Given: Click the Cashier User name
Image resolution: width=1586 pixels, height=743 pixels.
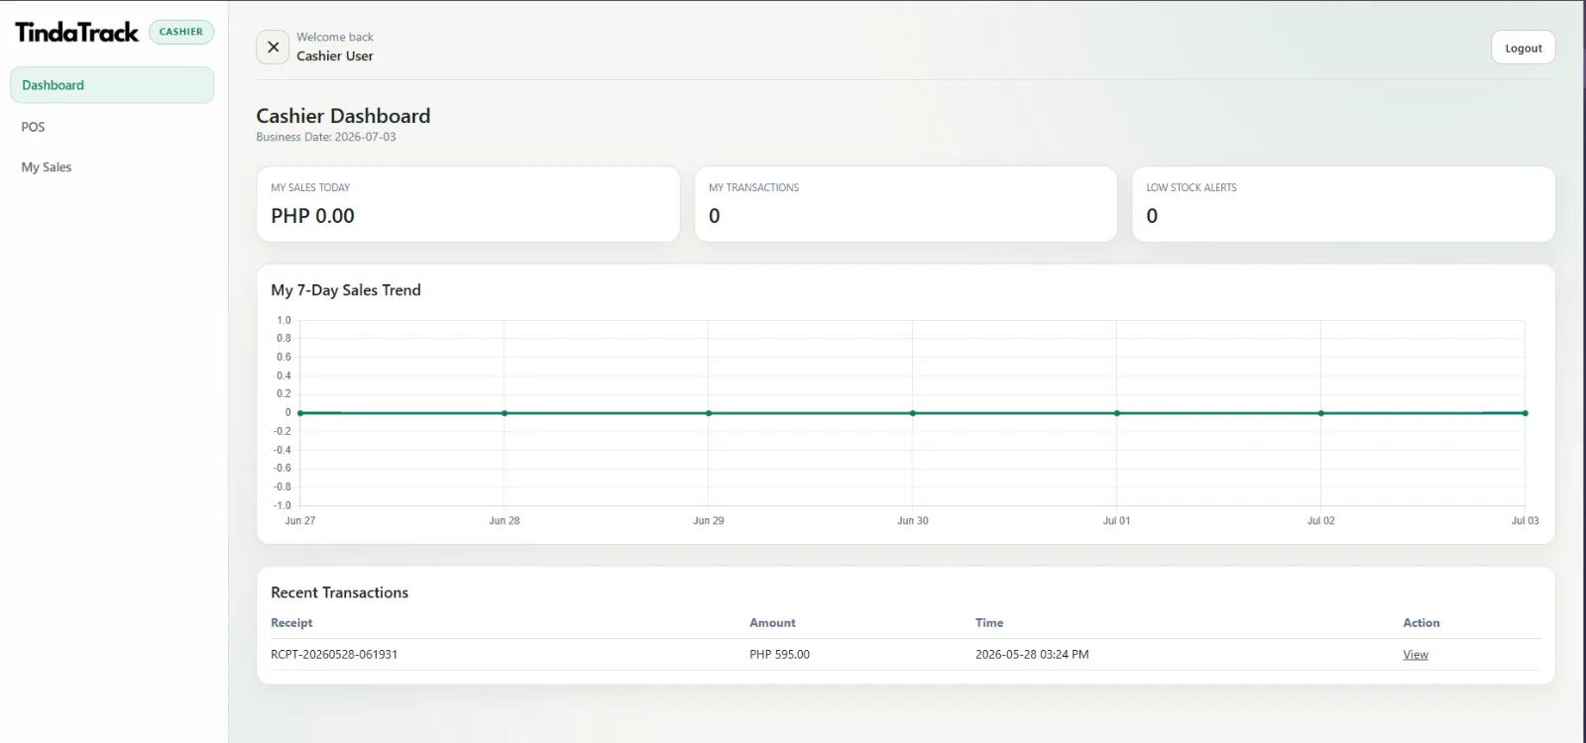Looking at the screenshot, I should [335, 56].
